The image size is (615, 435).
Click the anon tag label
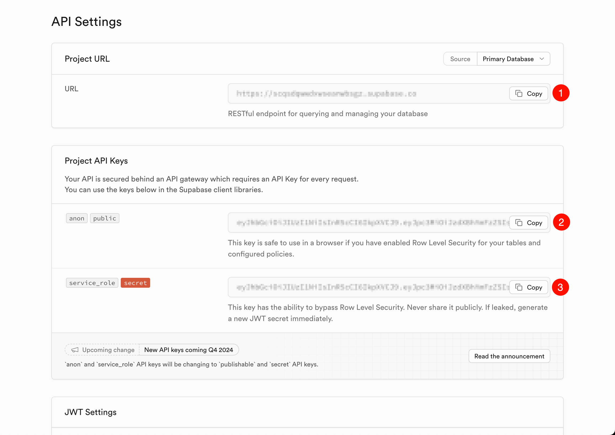coord(77,218)
